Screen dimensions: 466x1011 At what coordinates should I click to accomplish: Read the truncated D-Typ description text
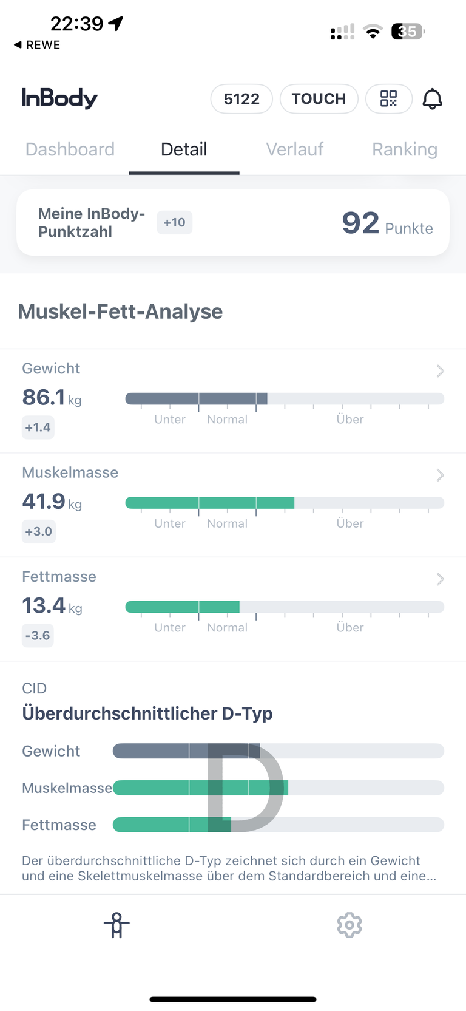pos(229,868)
